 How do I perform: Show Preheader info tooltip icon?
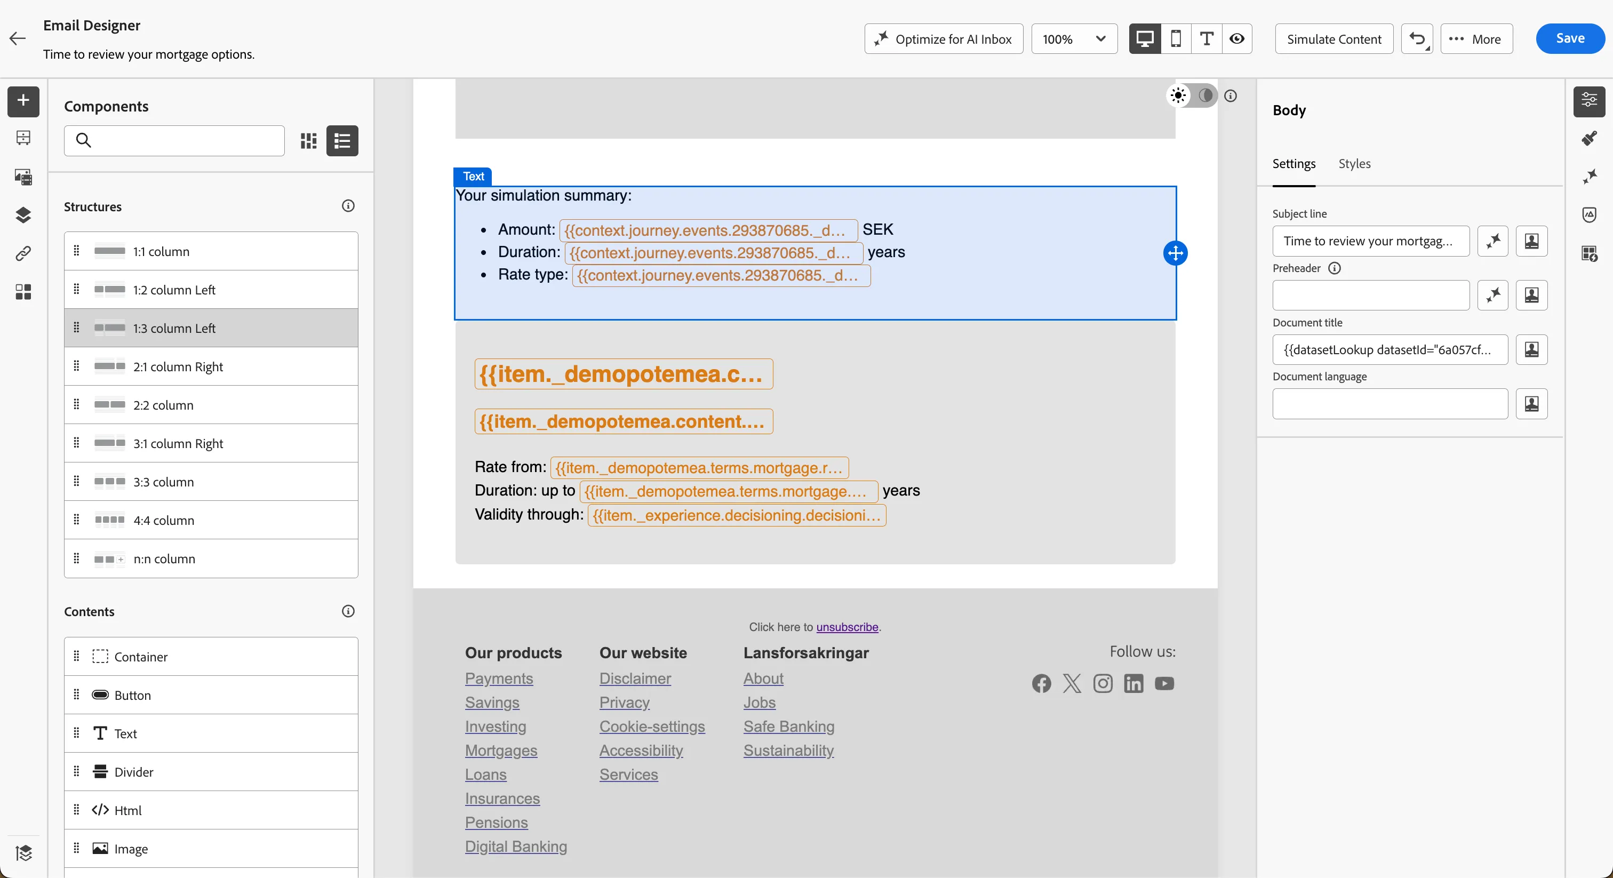(x=1335, y=268)
